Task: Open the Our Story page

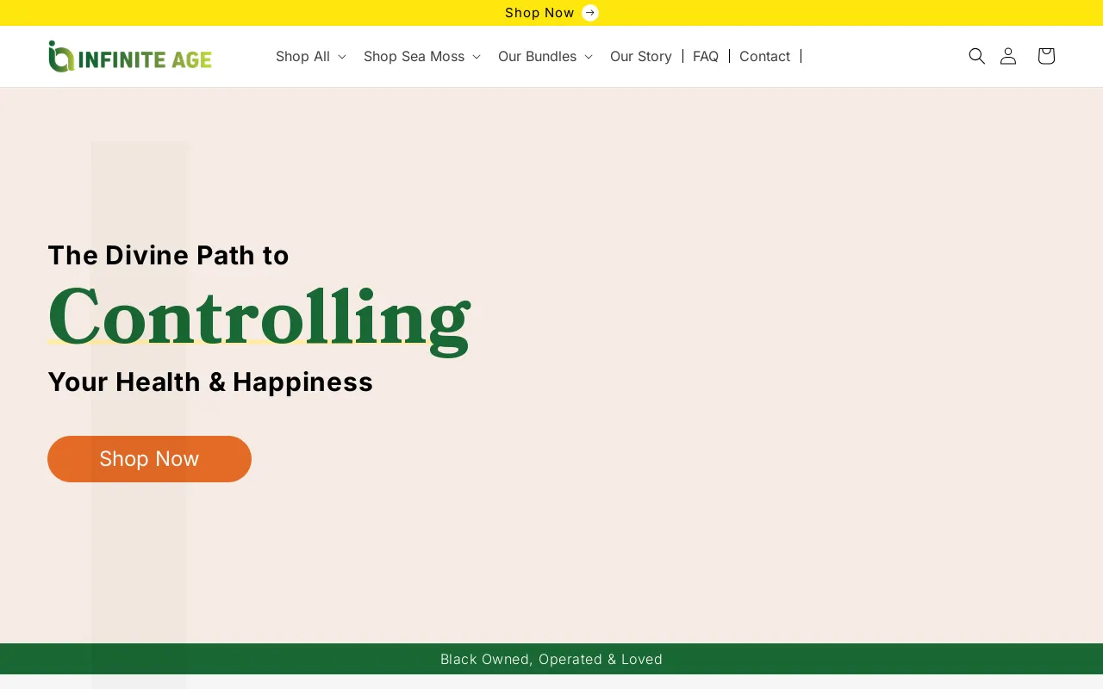Action: [x=640, y=56]
